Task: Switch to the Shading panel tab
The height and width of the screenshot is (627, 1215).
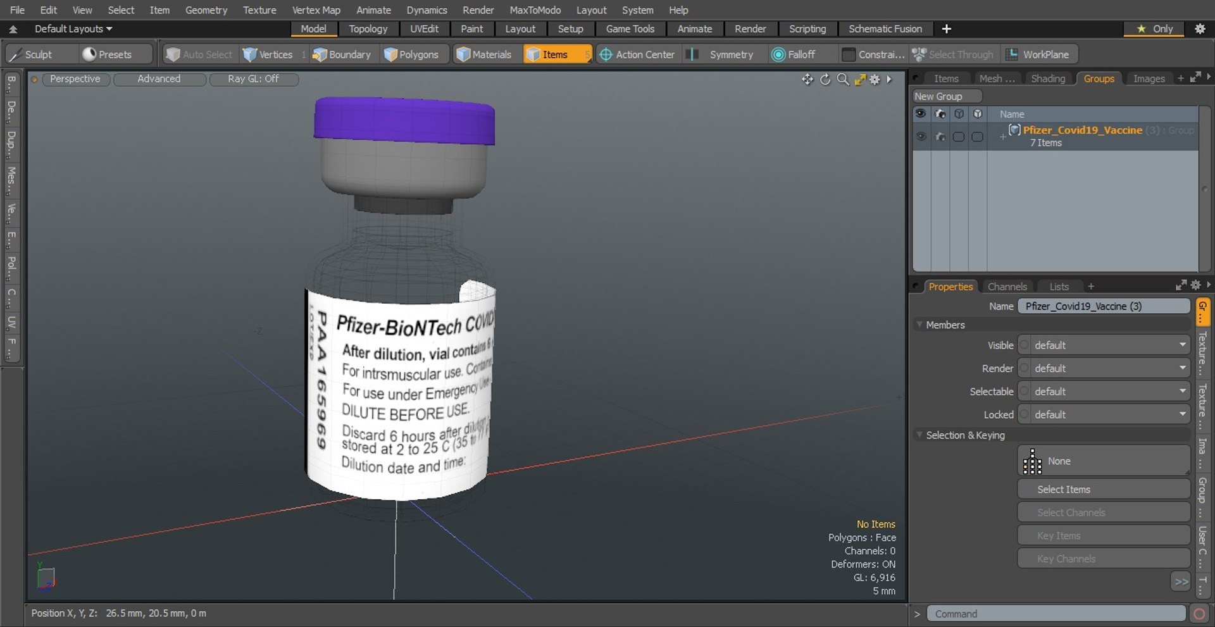Action: 1047,78
